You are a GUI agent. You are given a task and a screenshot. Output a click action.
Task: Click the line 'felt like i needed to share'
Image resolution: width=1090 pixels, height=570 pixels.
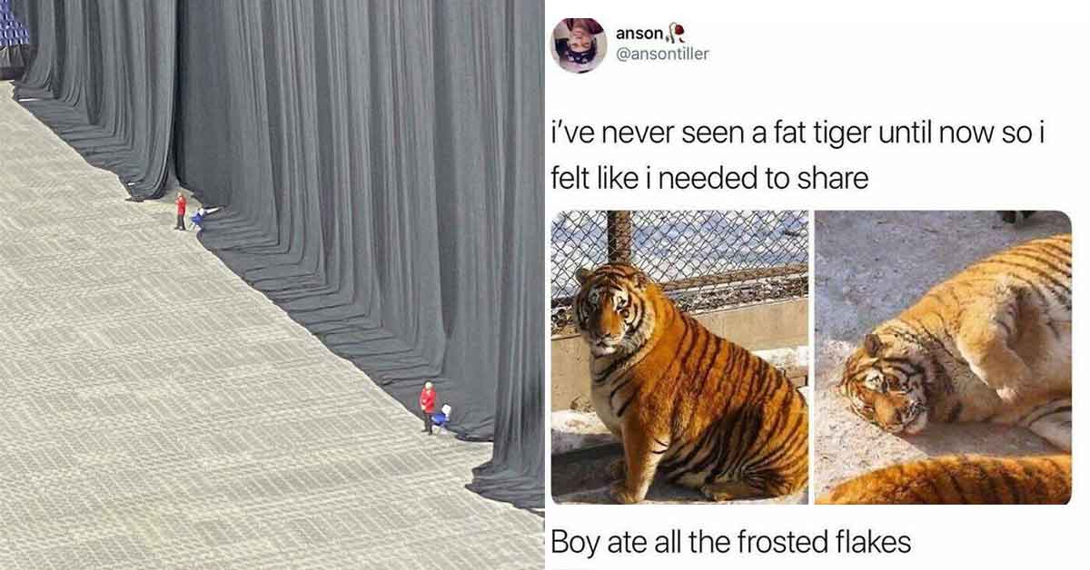pos(709,176)
